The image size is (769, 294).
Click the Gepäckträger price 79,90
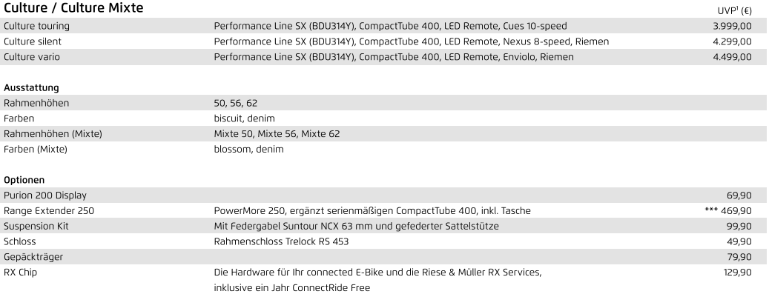[739, 257]
